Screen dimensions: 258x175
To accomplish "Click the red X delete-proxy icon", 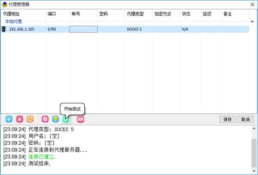I will (x=20, y=119).
